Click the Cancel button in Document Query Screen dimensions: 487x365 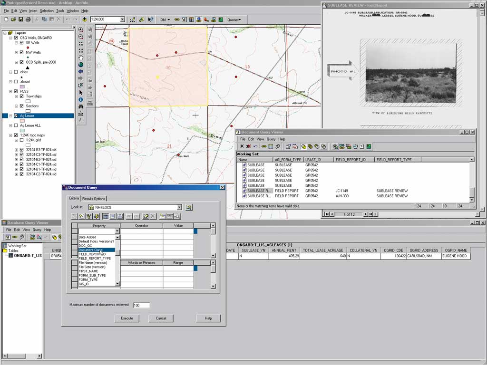[x=161, y=318]
